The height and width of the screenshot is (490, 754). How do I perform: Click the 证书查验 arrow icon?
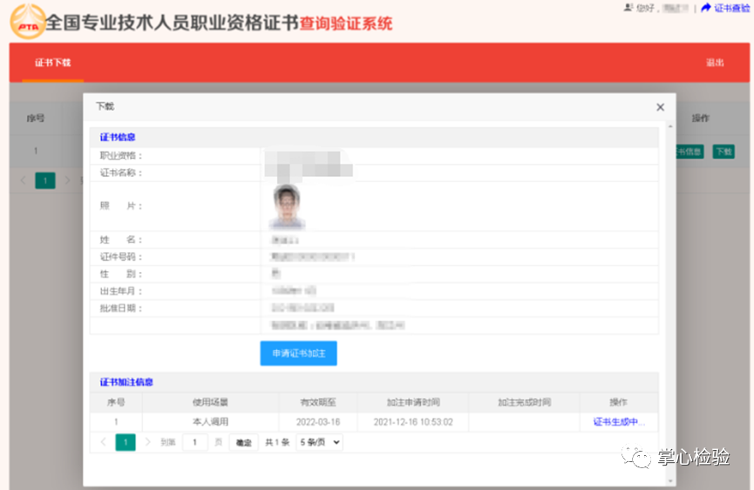point(706,8)
